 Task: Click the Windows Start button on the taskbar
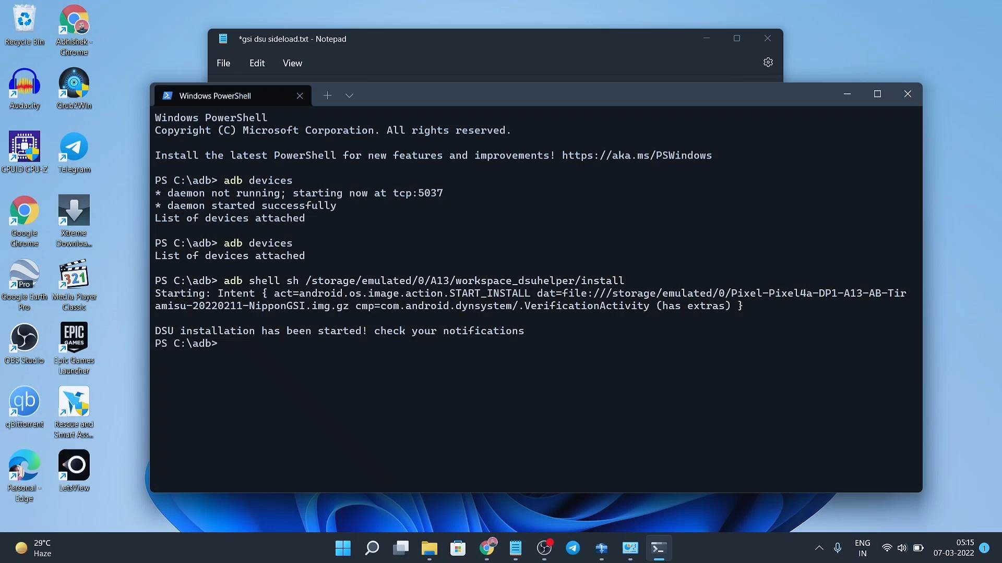click(x=343, y=548)
